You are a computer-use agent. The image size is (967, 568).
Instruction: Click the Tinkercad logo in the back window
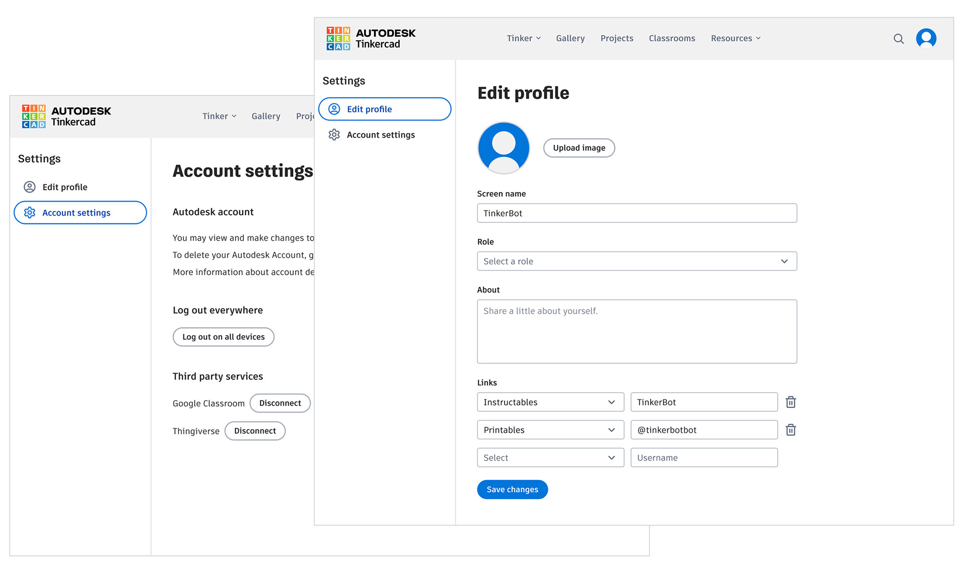tap(66, 116)
